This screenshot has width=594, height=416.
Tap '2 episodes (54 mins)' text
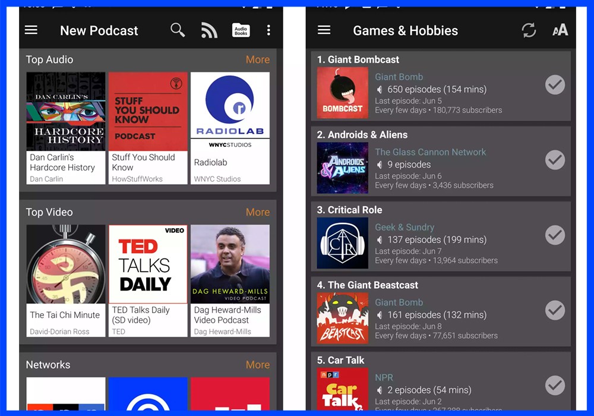[429, 390]
